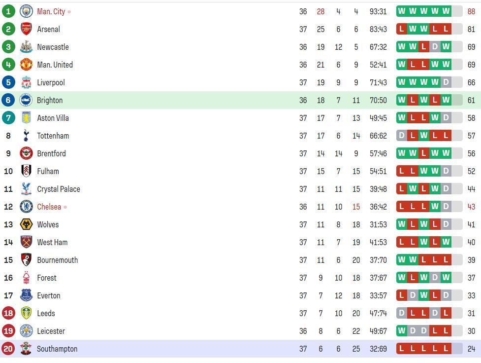Click the Newcastle club crest
481x363 pixels.
click(x=26, y=47)
